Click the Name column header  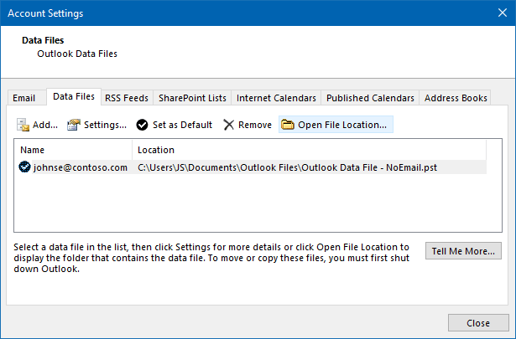pyautogui.click(x=73, y=150)
